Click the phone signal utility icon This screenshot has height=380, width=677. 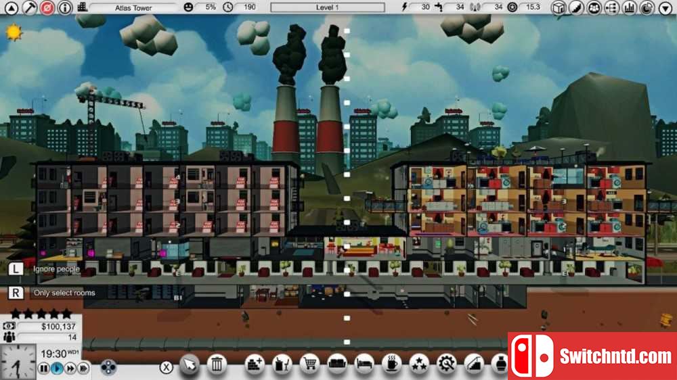point(475,7)
